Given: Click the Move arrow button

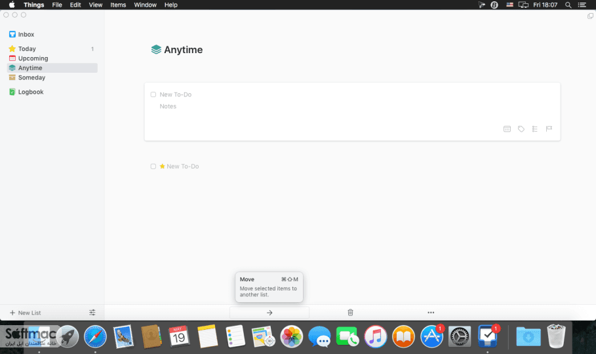Looking at the screenshot, I should pos(269,313).
